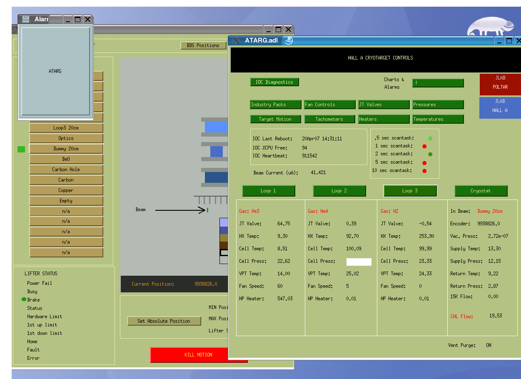
Task: Click the JLAB POLTAR red button
Action: coord(500,85)
